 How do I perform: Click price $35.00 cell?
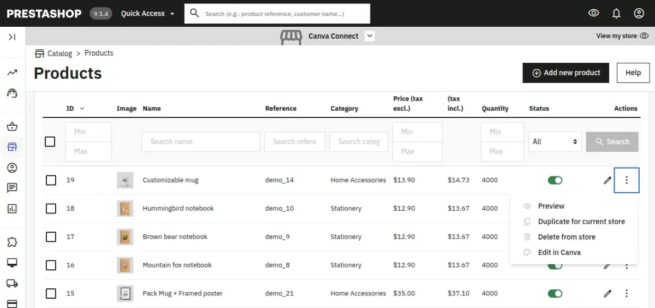point(404,294)
